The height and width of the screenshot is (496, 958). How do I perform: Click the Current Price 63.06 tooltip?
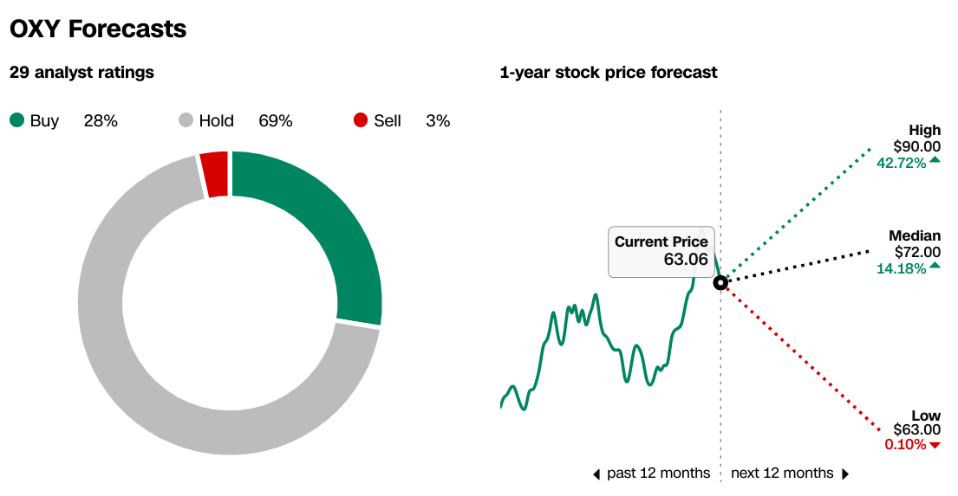661,251
